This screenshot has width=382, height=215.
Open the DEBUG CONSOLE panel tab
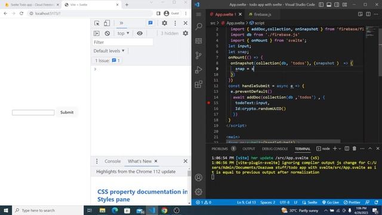coord(275,149)
